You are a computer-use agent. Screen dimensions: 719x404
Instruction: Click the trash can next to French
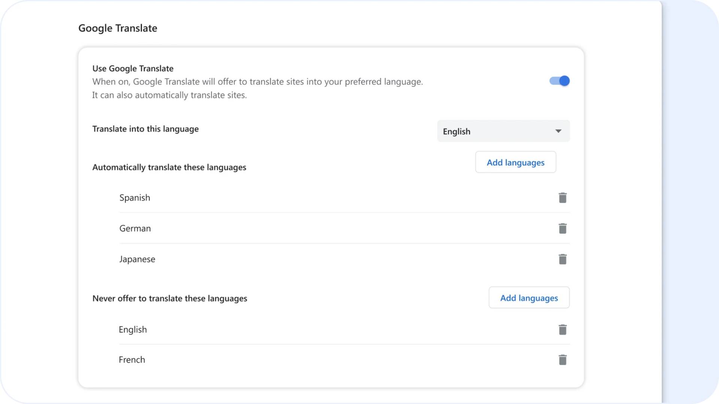pyautogui.click(x=563, y=359)
